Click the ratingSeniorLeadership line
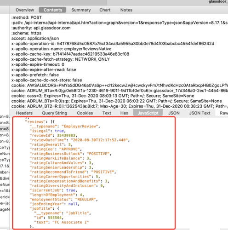This screenshot has width=228, height=230. (61, 167)
